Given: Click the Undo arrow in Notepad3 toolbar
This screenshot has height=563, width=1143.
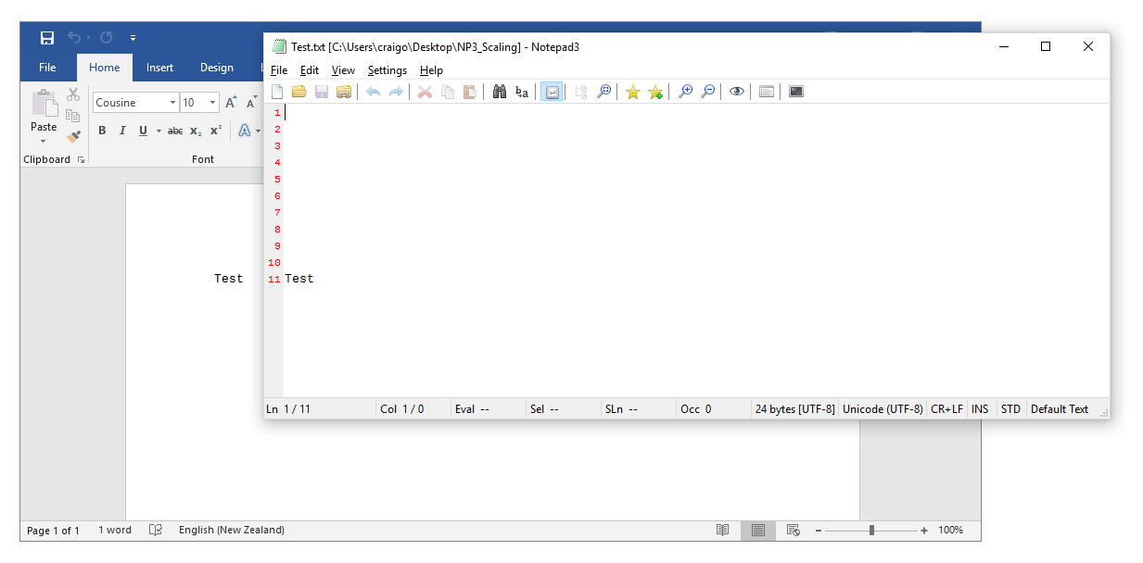Looking at the screenshot, I should click(x=374, y=92).
